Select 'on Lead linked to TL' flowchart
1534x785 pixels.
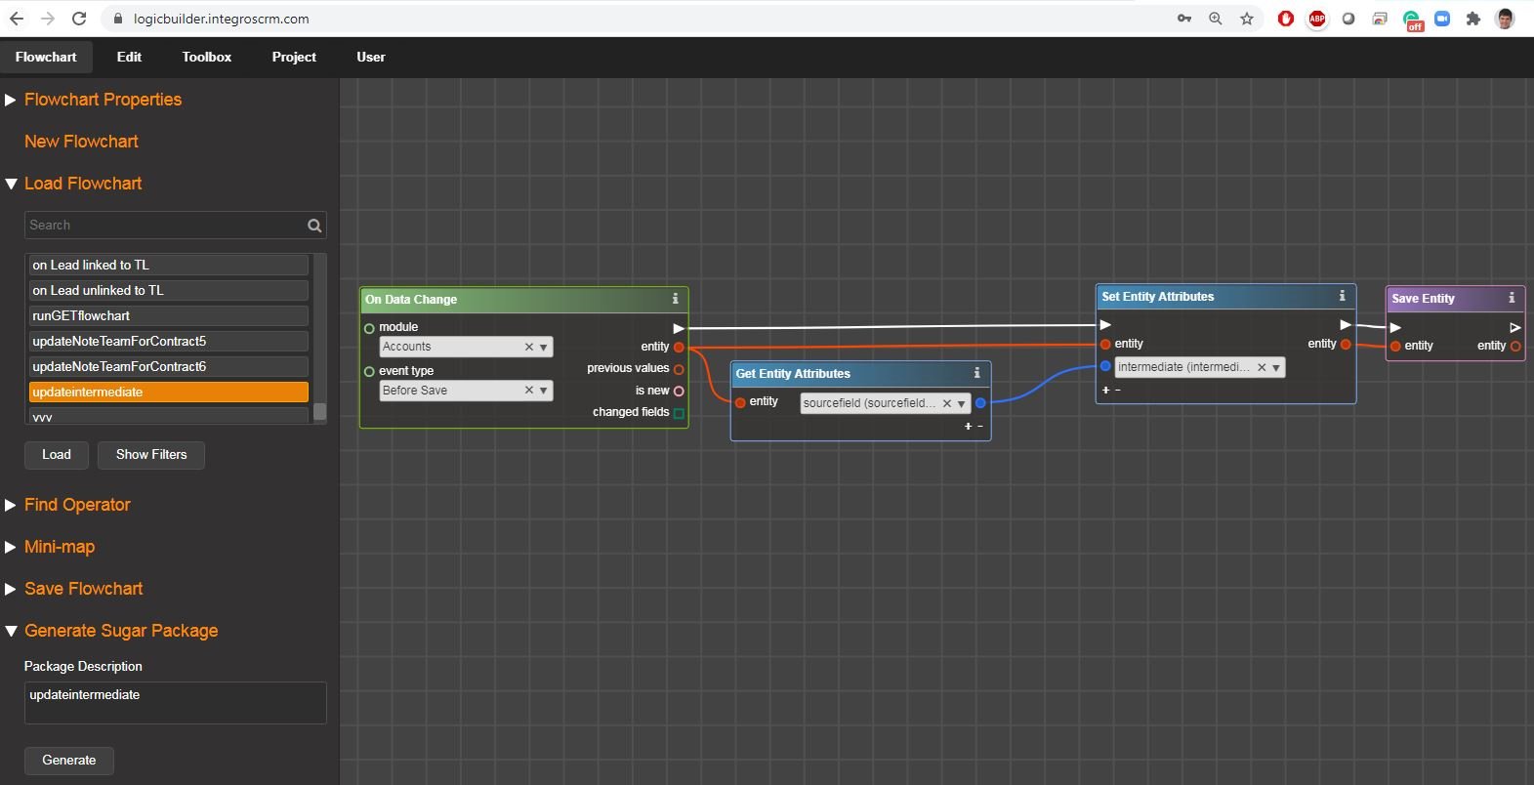[169, 265]
